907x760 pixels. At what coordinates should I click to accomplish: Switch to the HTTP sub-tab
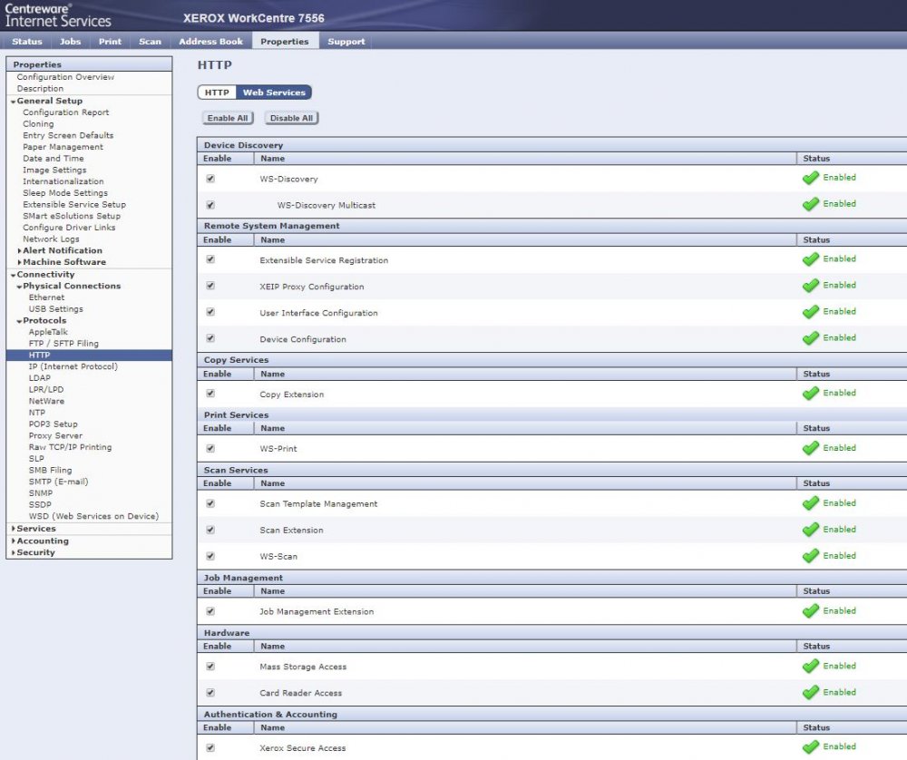(x=217, y=93)
